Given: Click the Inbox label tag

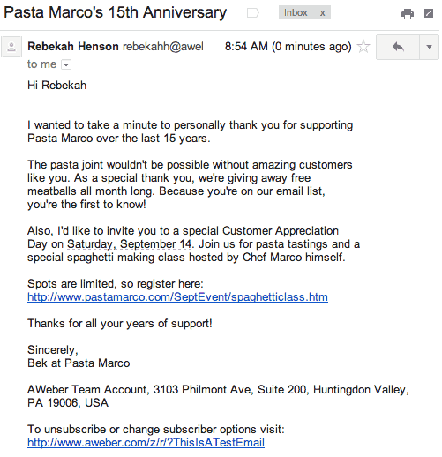Looking at the screenshot, I should click(296, 12).
